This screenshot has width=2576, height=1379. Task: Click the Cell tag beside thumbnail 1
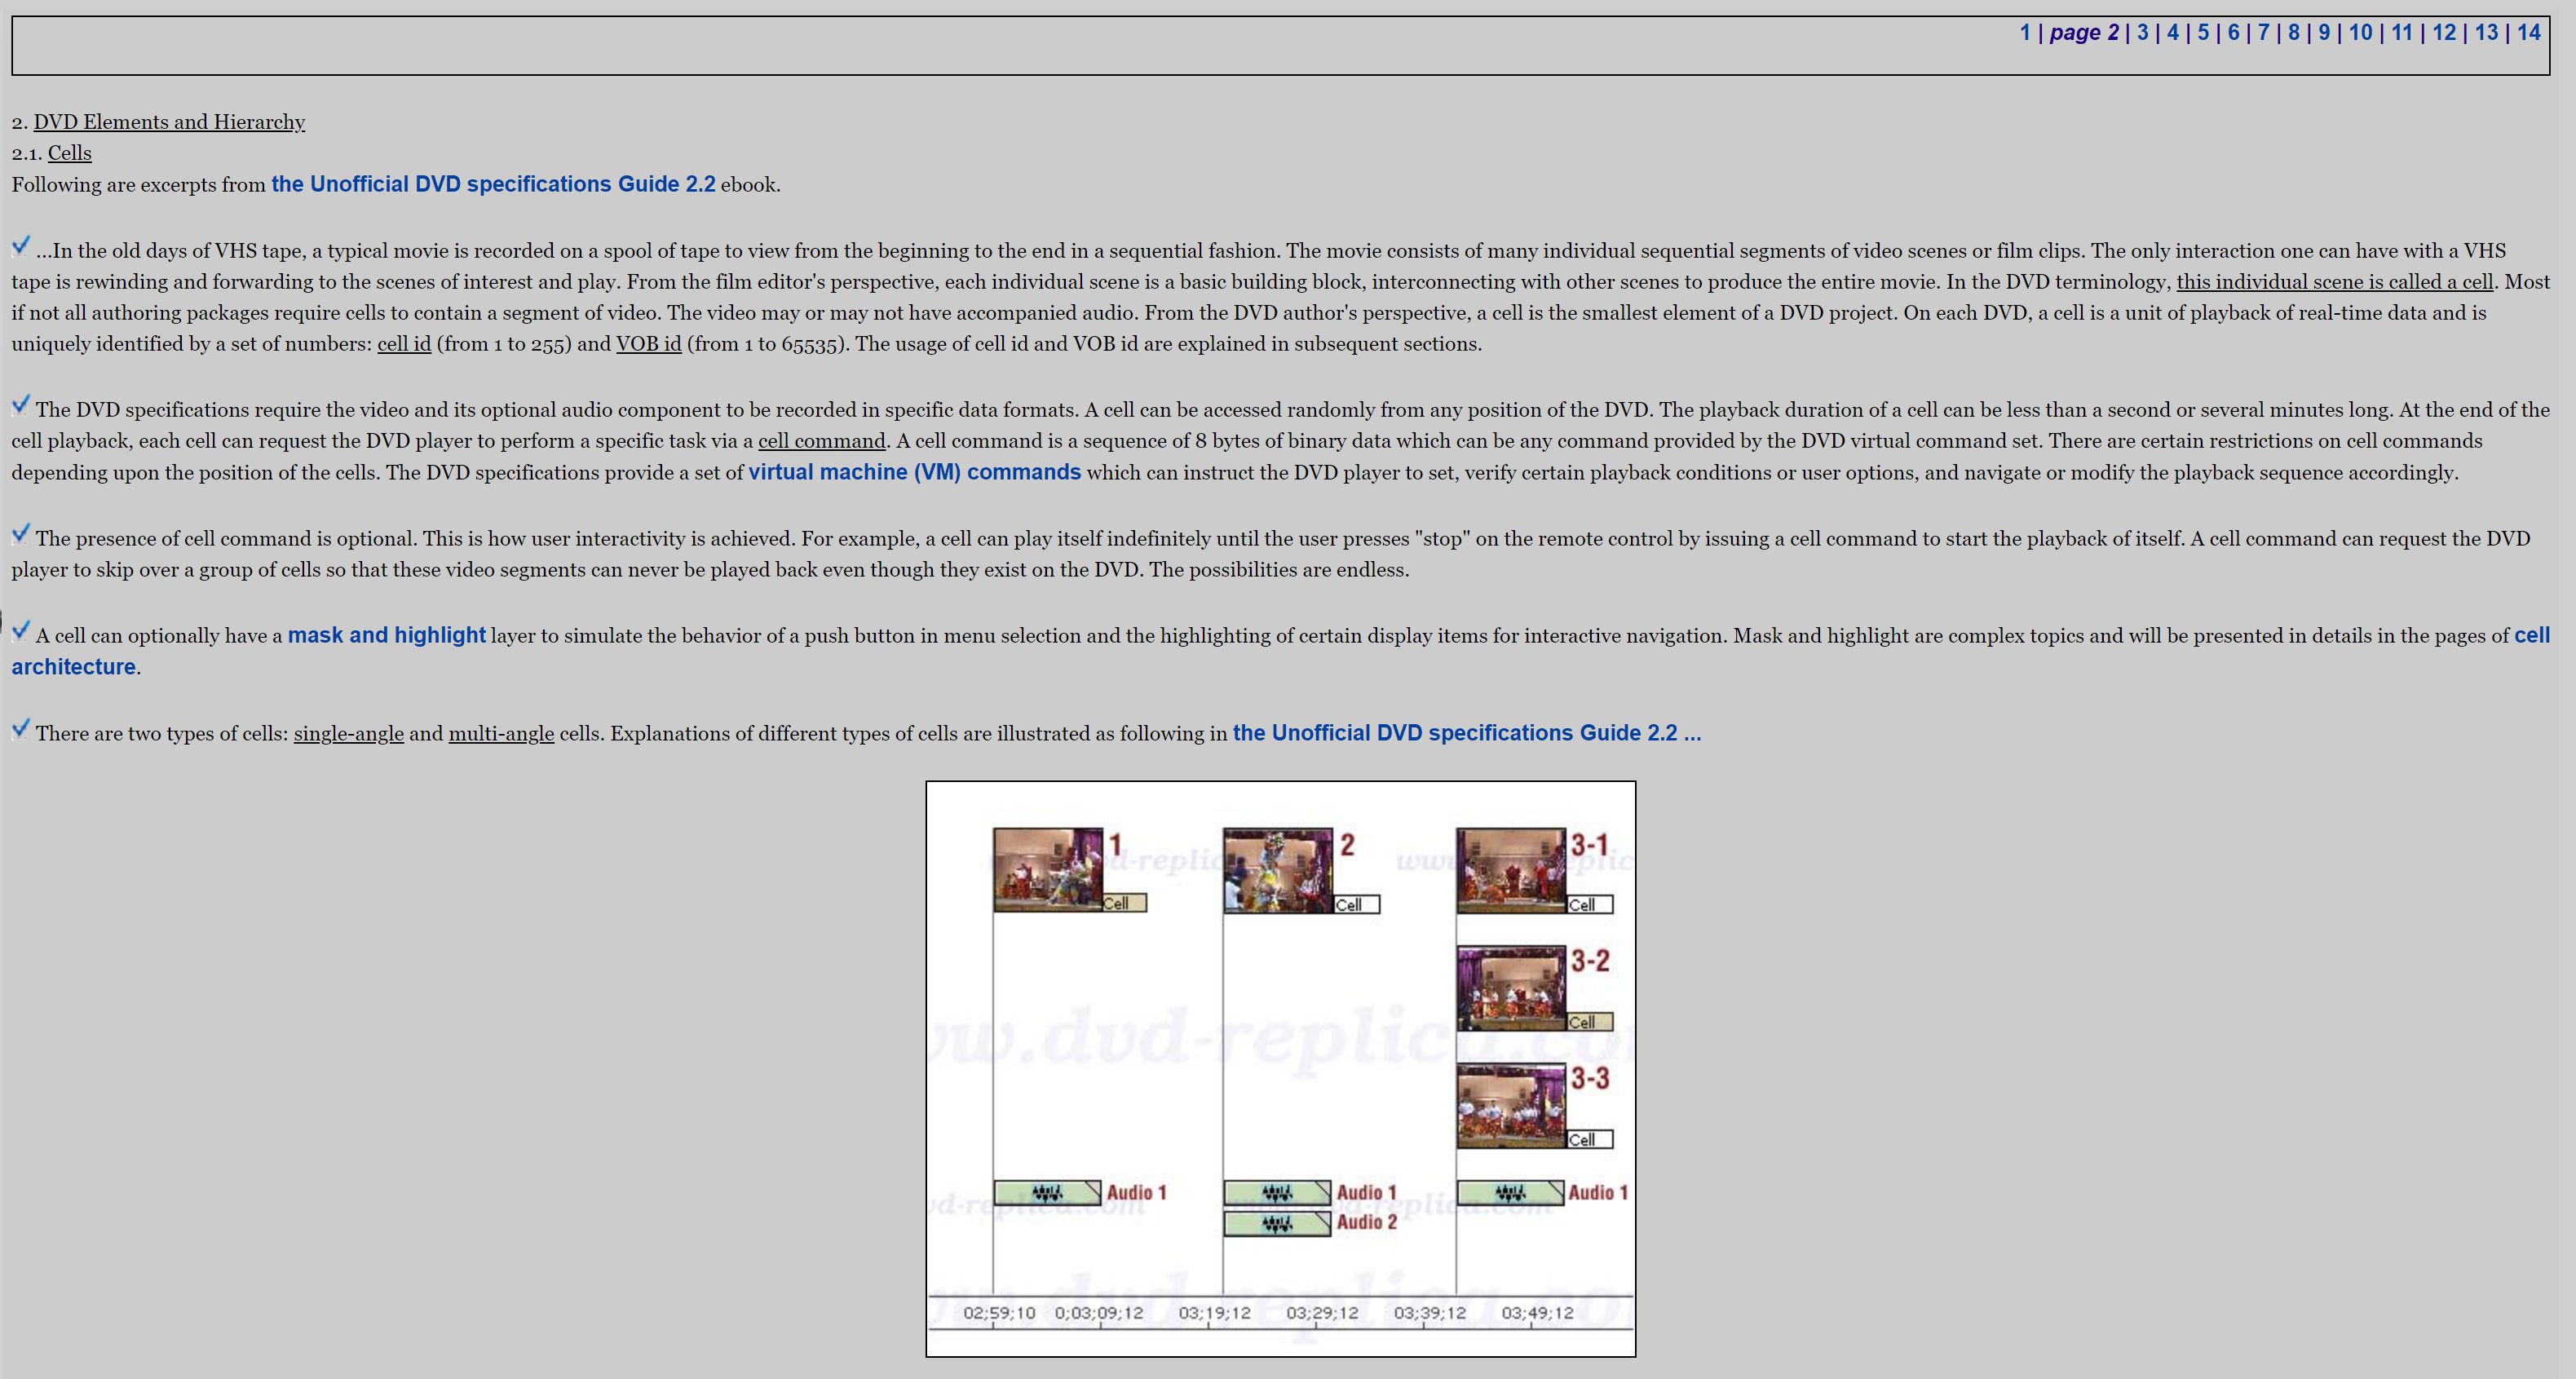1125,903
